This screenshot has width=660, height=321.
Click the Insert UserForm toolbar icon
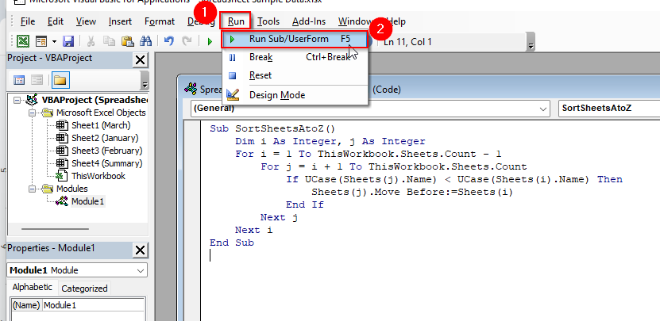pos(41,41)
